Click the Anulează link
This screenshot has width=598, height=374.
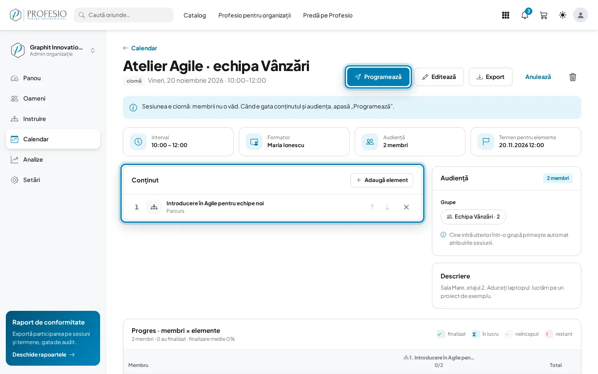click(538, 77)
